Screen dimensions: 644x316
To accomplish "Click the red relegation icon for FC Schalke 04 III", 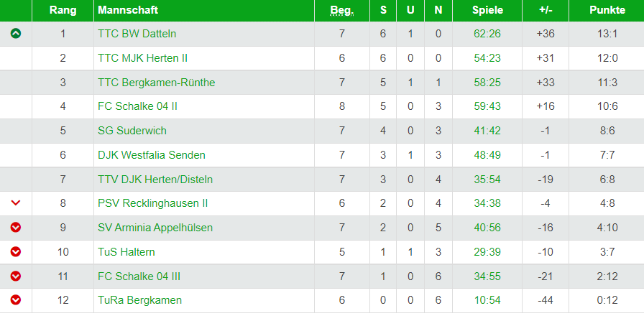I will 16,276.
